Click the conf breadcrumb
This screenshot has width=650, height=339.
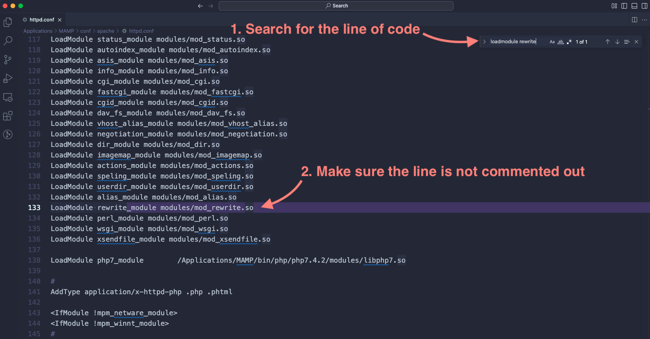tap(85, 31)
